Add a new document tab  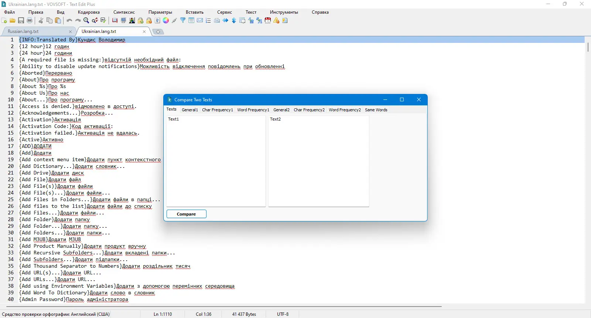point(158,32)
